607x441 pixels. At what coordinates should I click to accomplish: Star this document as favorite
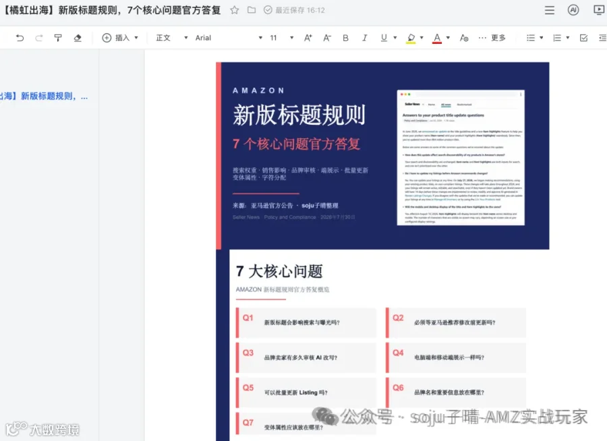tap(234, 10)
